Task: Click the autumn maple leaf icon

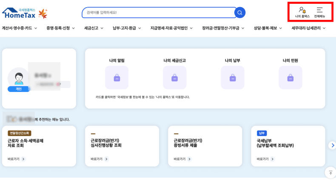Action: pyautogui.click(x=43, y=14)
